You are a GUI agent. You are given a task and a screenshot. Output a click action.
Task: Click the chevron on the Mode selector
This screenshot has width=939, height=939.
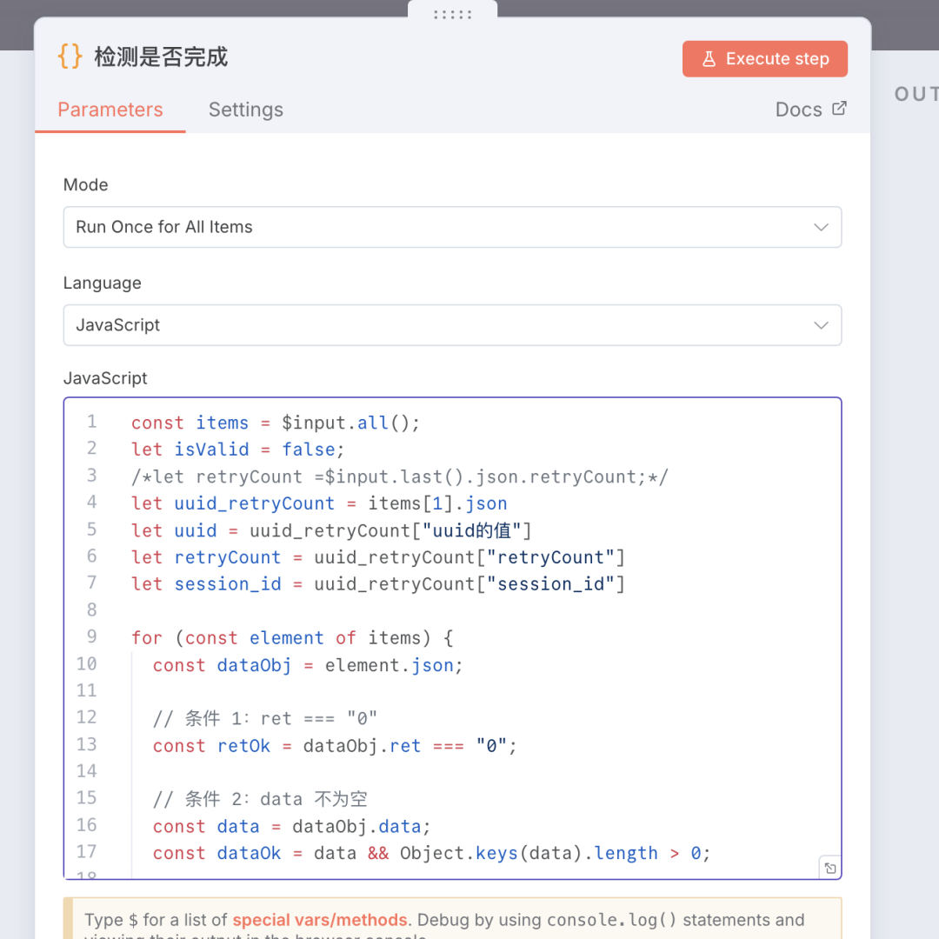click(x=821, y=227)
